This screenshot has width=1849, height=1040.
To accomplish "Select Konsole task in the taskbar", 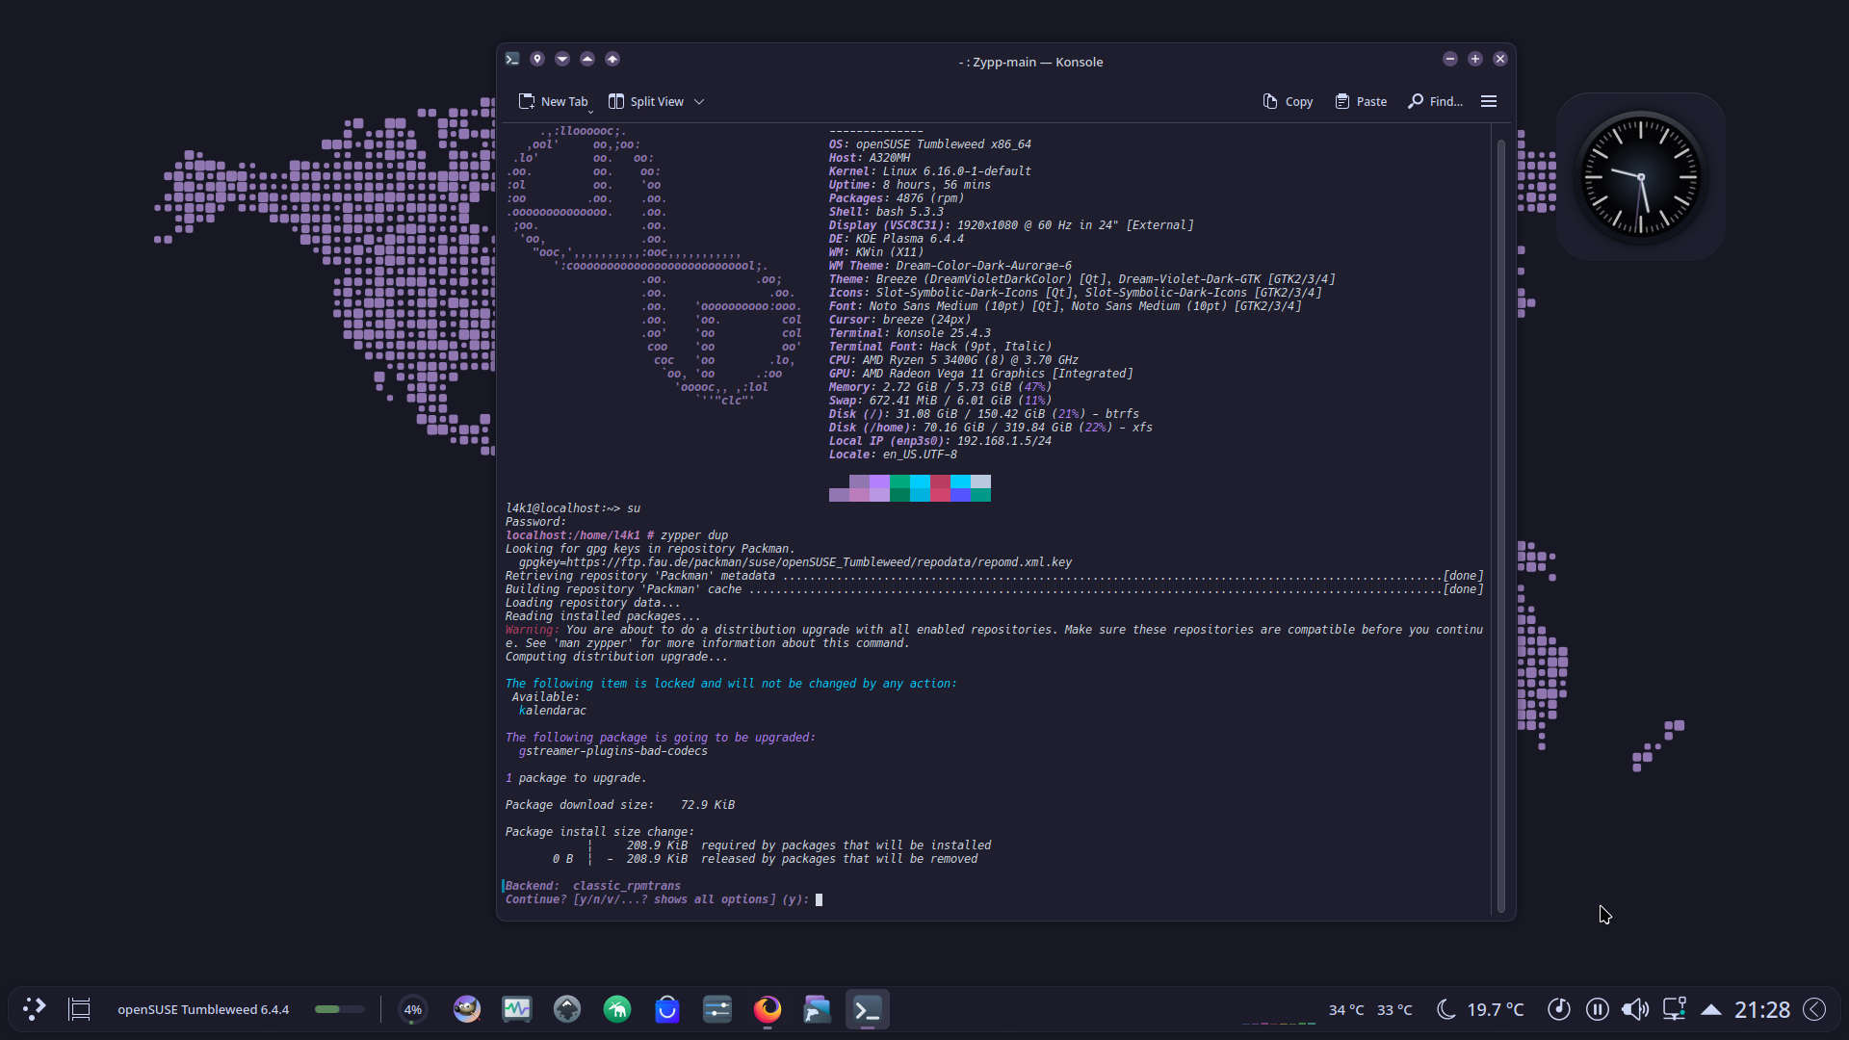I will pos(868,1009).
